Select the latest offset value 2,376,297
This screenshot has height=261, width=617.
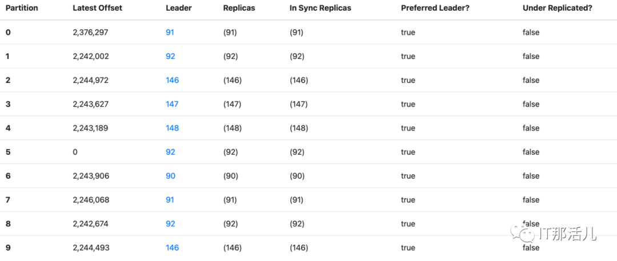[90, 33]
